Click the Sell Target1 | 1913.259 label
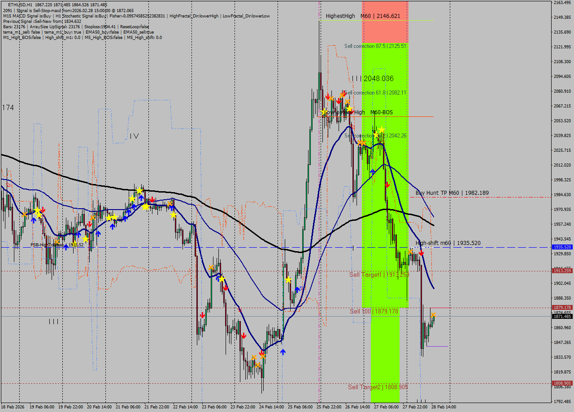The width and height of the screenshot is (574, 412). [x=379, y=275]
